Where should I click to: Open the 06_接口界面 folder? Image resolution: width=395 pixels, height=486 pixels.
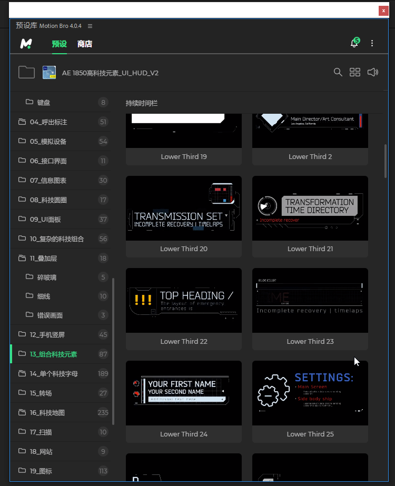click(x=61, y=161)
